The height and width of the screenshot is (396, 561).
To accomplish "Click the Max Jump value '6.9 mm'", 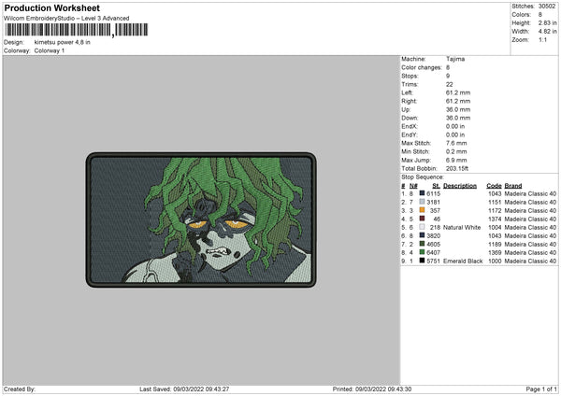I will 456,160.
